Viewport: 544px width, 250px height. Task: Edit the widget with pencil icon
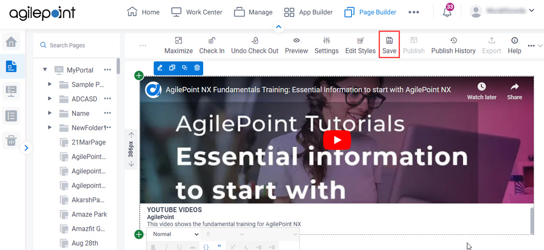click(160, 68)
